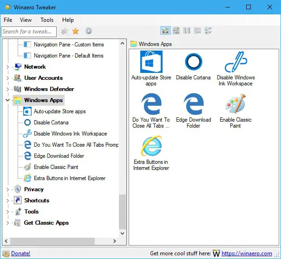Viewport: 281px width, 259px height.
Task: Select Edge Download Folder in tree
Action: 59,156
